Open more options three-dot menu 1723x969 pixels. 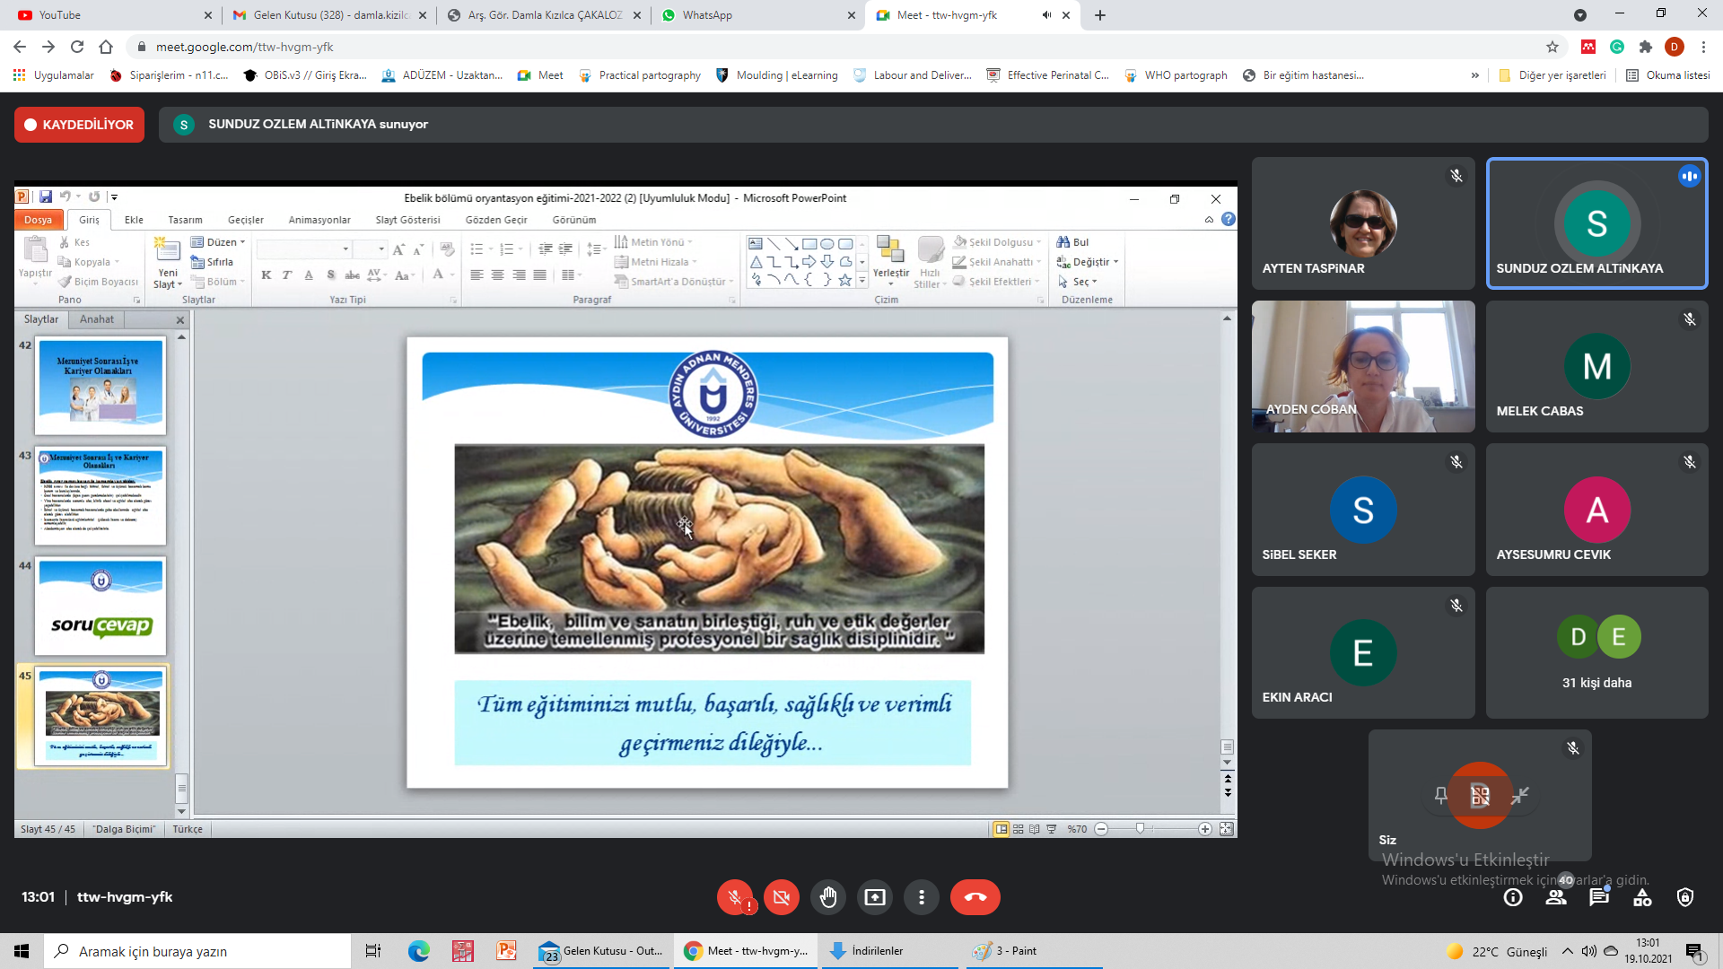click(921, 897)
